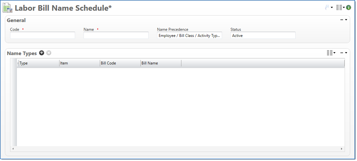Click the left arrow of horizontal scrollbar
Image resolution: width=357 pixels, height=161 pixels.
point(13,149)
